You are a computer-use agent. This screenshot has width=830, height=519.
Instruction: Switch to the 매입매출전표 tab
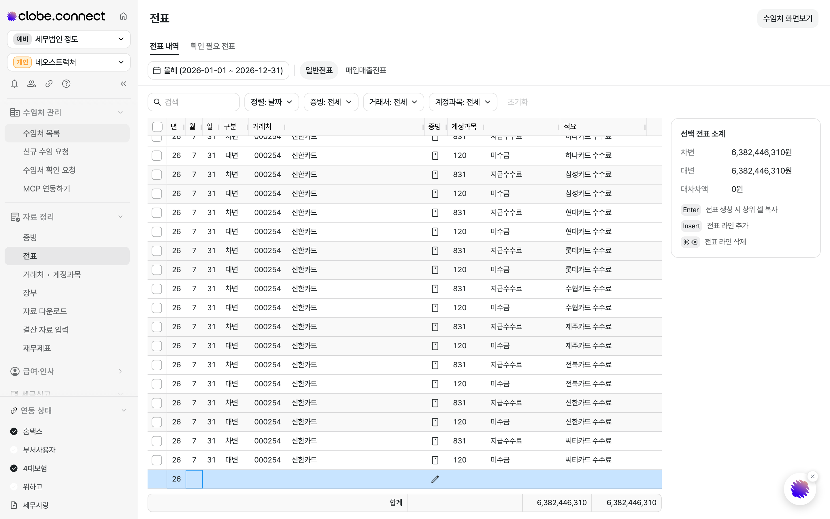366,70
